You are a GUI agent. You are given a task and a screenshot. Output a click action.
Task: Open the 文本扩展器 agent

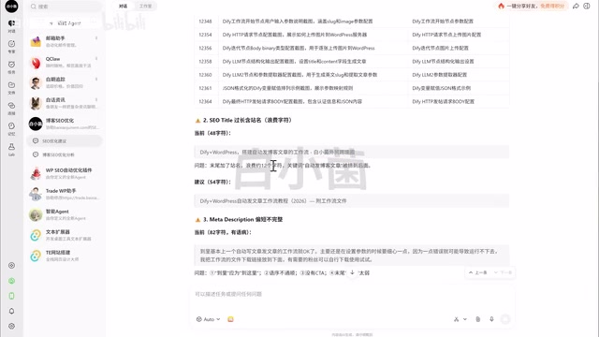65,235
